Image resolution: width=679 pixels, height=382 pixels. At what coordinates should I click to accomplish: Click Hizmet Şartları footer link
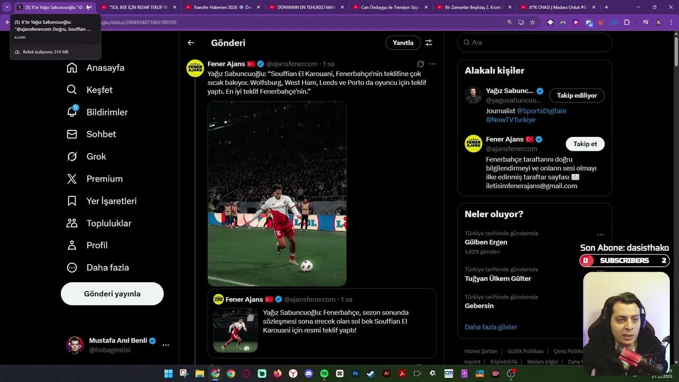[x=481, y=351]
